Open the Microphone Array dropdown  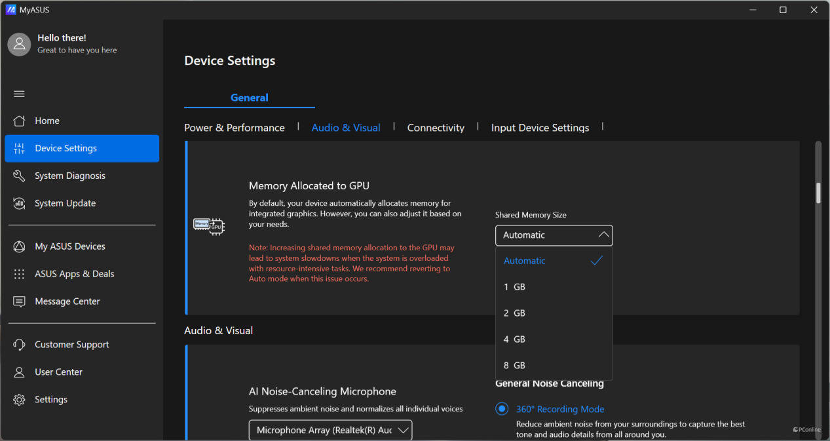pos(331,430)
